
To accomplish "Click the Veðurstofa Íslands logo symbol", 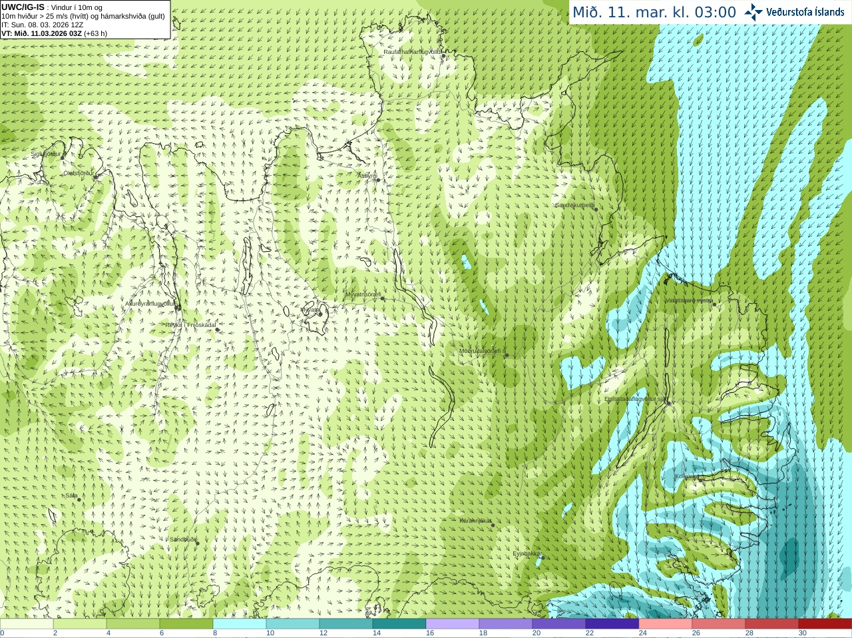I will [x=753, y=12].
